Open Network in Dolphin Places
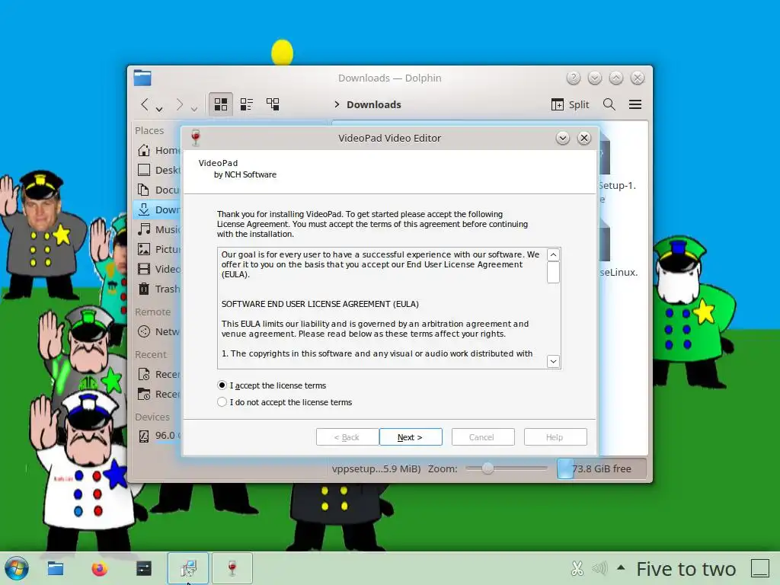Viewport: 780px width, 585px height. coord(158,332)
